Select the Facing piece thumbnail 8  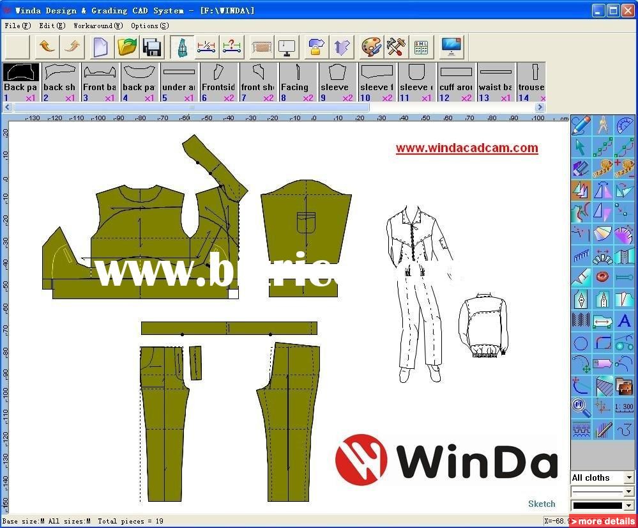click(x=298, y=82)
